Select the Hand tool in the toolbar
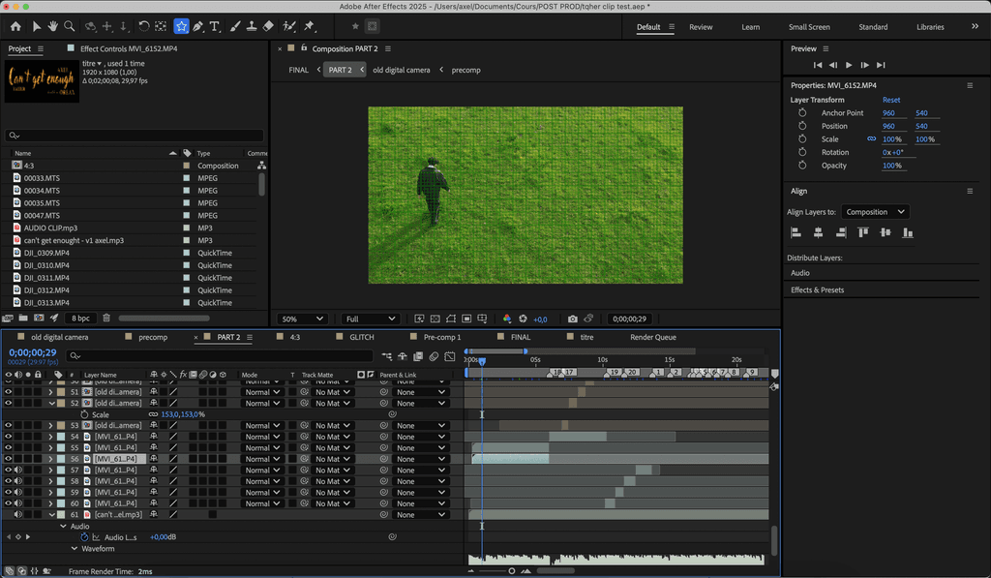Image resolution: width=991 pixels, height=578 pixels. pyautogui.click(x=52, y=26)
